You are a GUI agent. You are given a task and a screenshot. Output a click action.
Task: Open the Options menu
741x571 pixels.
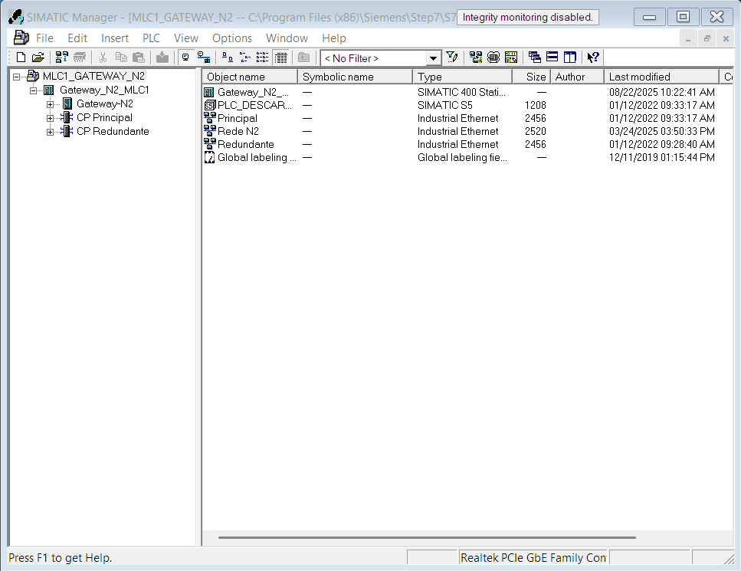click(x=232, y=38)
